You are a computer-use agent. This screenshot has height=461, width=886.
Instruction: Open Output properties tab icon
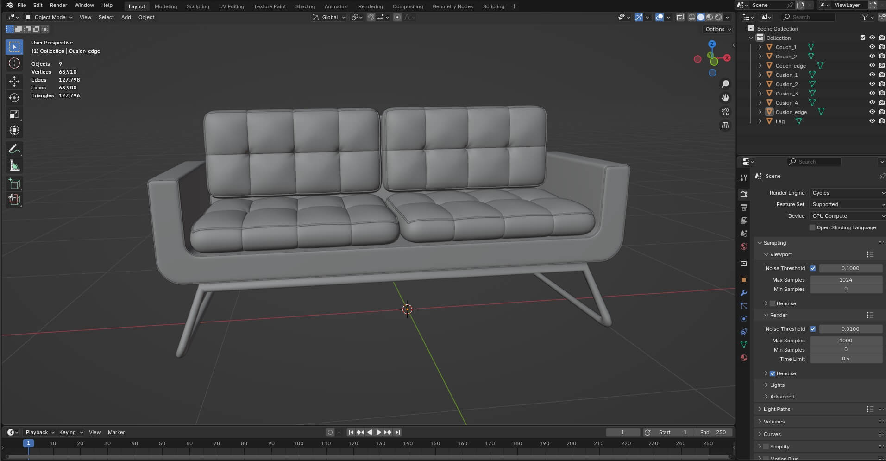[x=744, y=207]
